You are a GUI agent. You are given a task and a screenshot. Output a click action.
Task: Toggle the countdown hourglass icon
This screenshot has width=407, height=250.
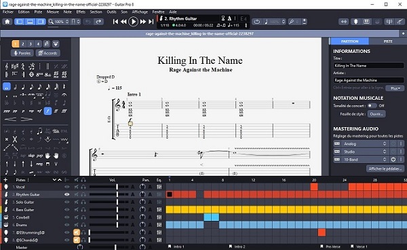tap(223, 18)
